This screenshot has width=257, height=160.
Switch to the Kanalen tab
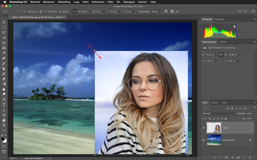click(215, 103)
